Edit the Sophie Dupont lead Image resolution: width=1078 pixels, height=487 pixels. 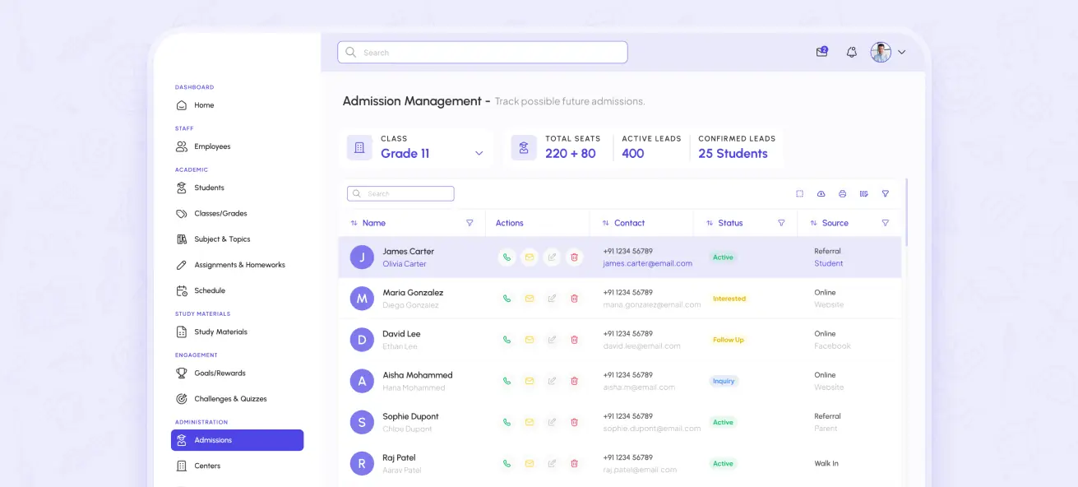[x=552, y=422]
